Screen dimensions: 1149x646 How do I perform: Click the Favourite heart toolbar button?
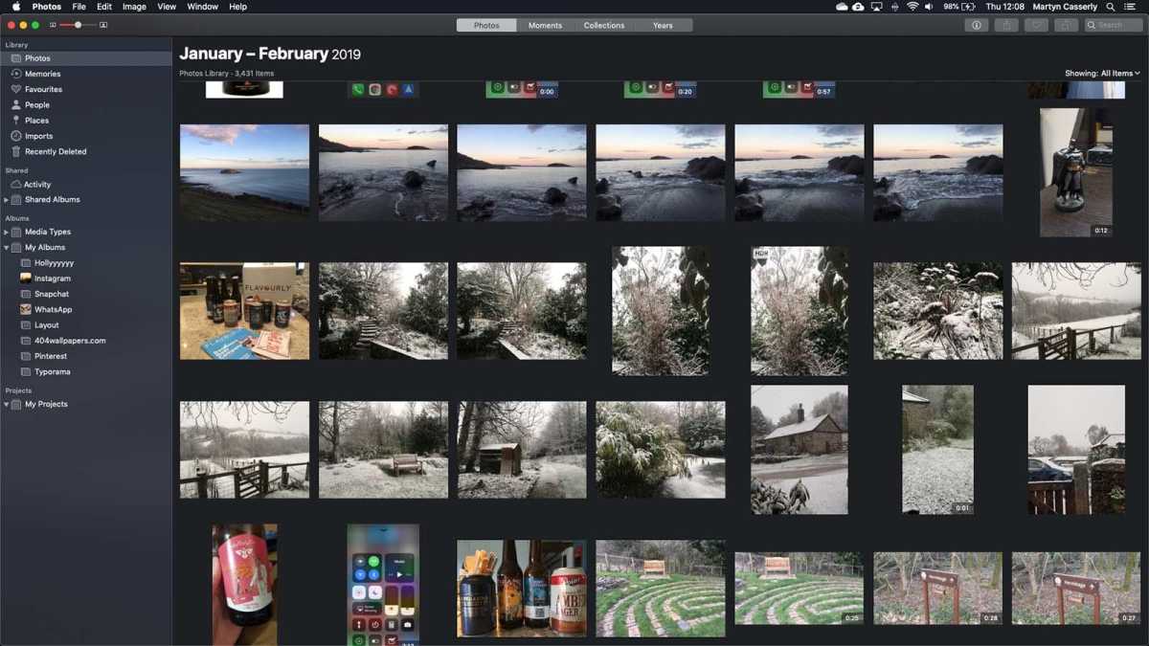click(x=1035, y=25)
